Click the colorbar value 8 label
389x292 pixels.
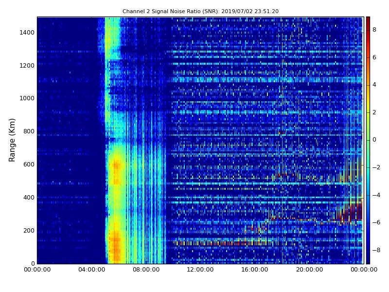374,30
